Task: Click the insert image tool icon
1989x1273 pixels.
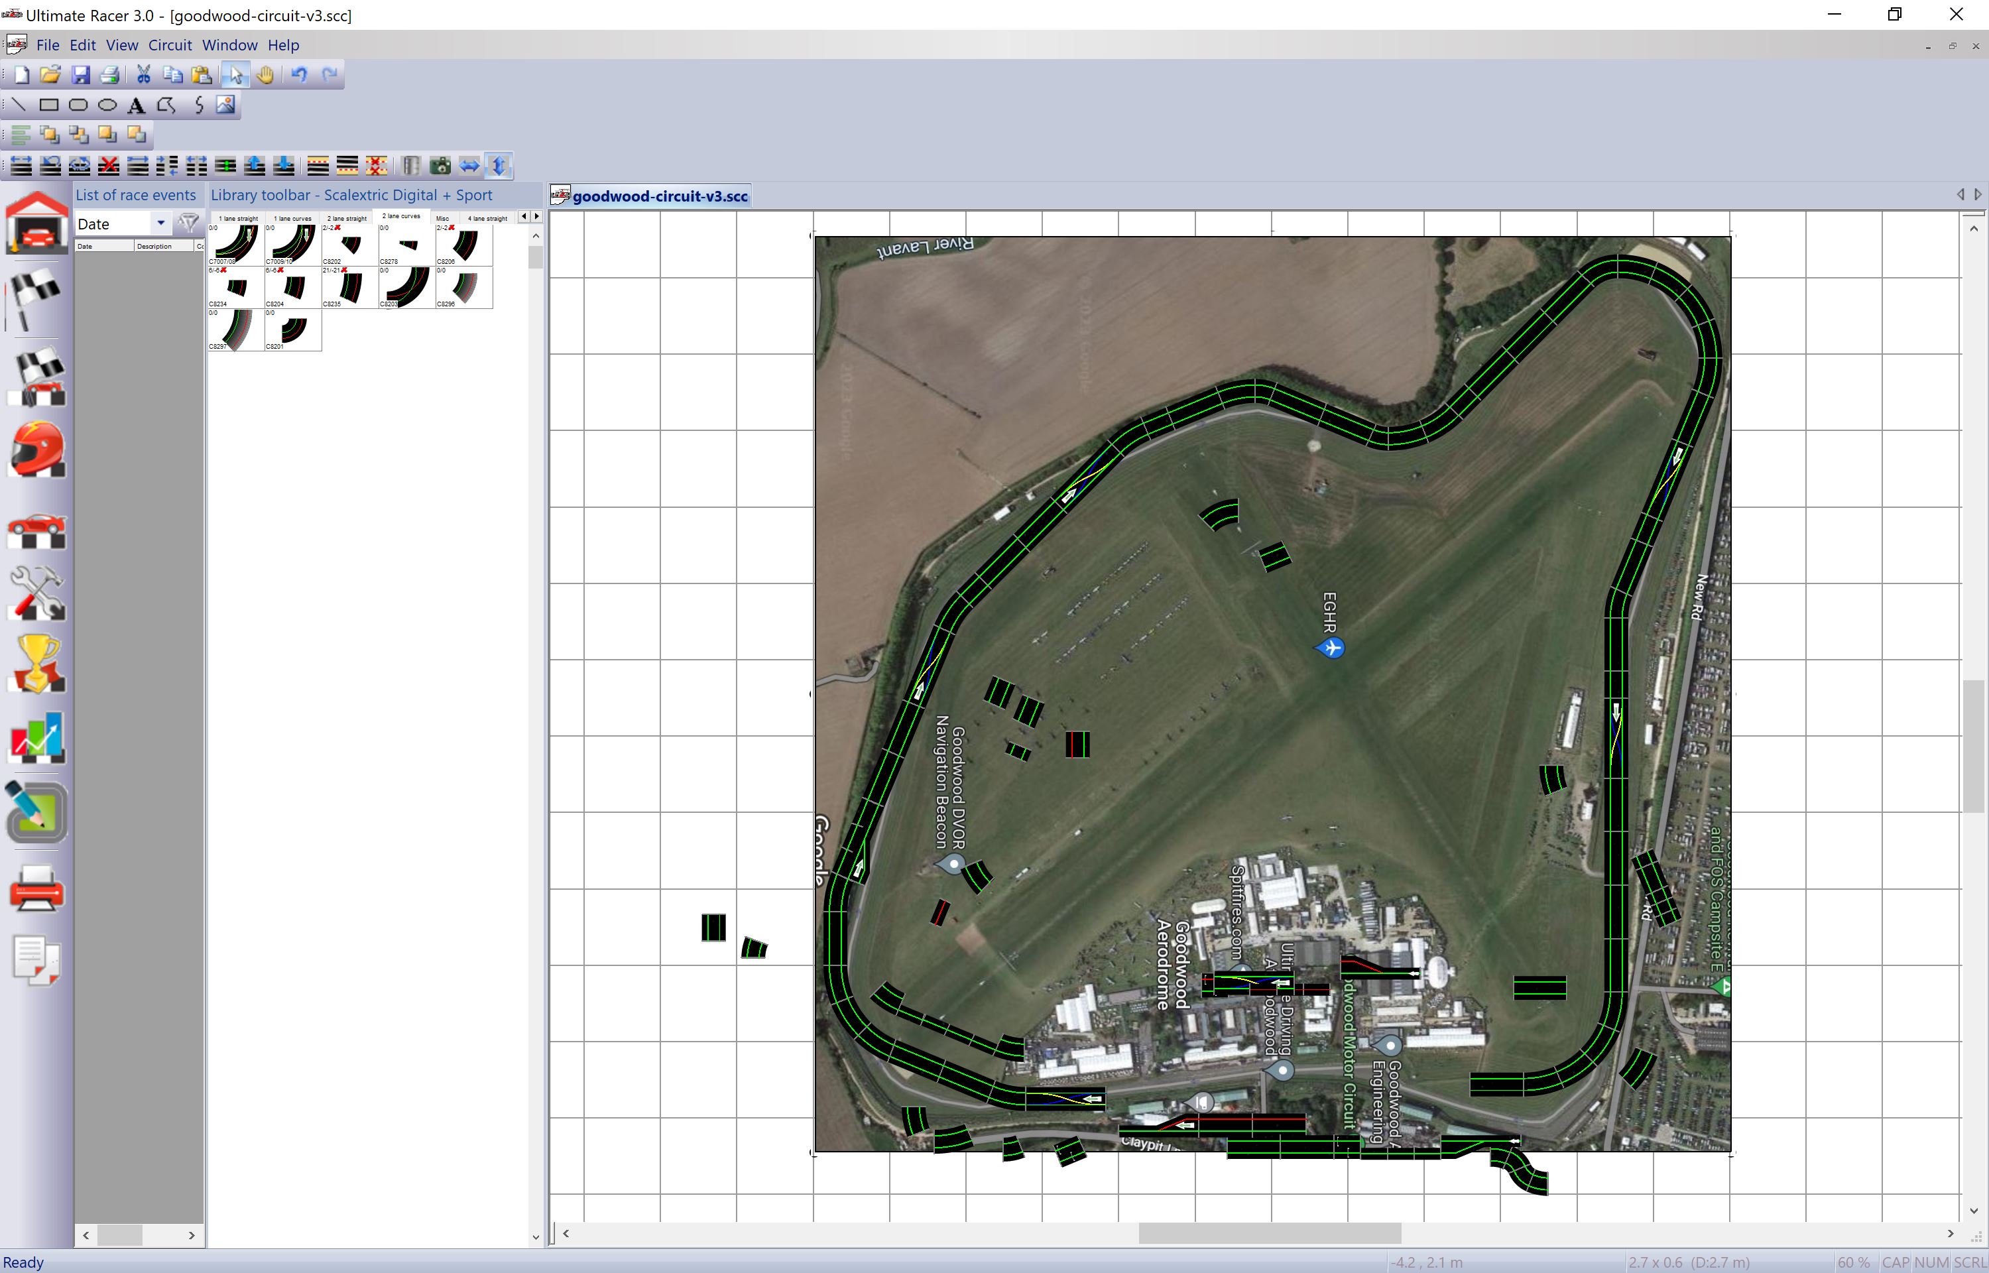Action: (225, 105)
